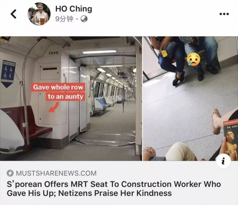Tap the 3040 carriage number
The image size is (238, 207).
coord(53,53)
